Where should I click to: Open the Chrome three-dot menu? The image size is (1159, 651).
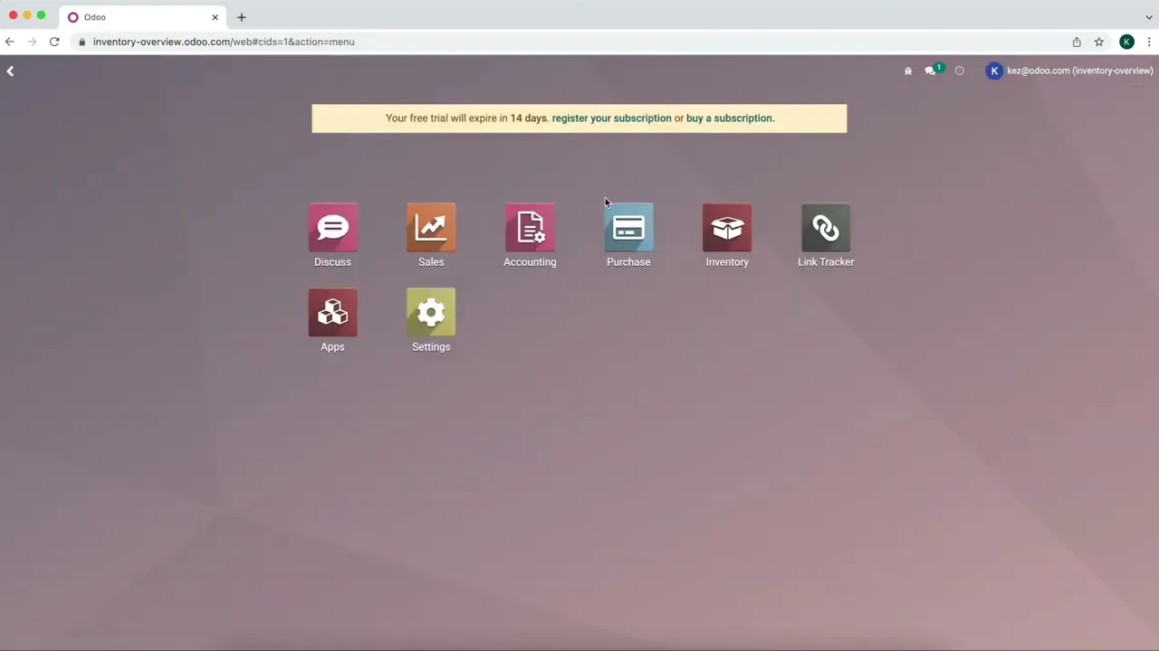pyautogui.click(x=1149, y=42)
